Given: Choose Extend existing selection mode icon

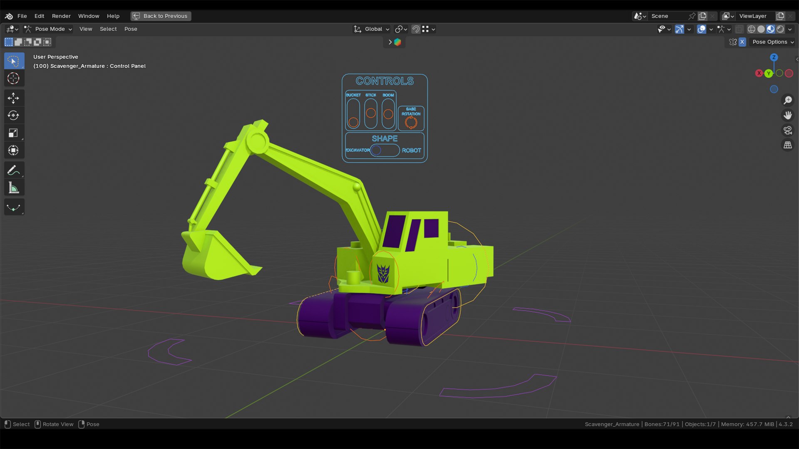Looking at the screenshot, I should [x=18, y=42].
